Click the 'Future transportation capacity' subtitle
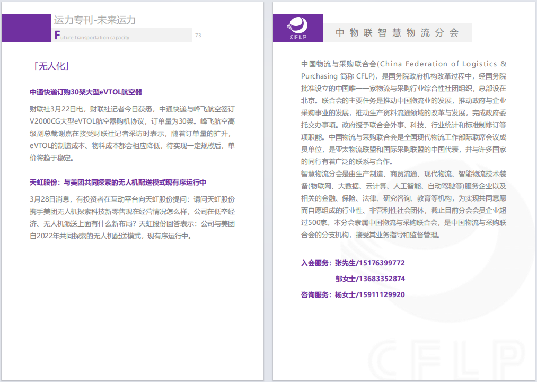 point(92,36)
